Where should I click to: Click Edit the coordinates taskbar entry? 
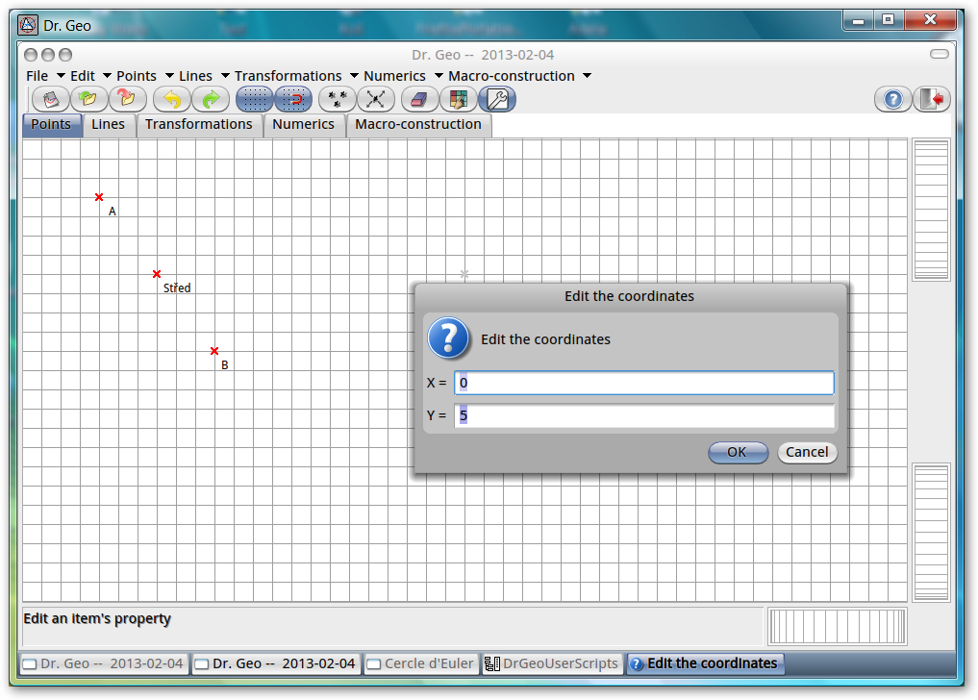[x=705, y=663]
